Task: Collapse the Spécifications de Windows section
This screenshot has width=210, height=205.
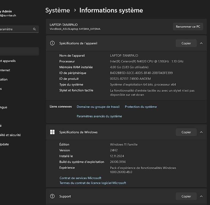Action: click(x=201, y=132)
